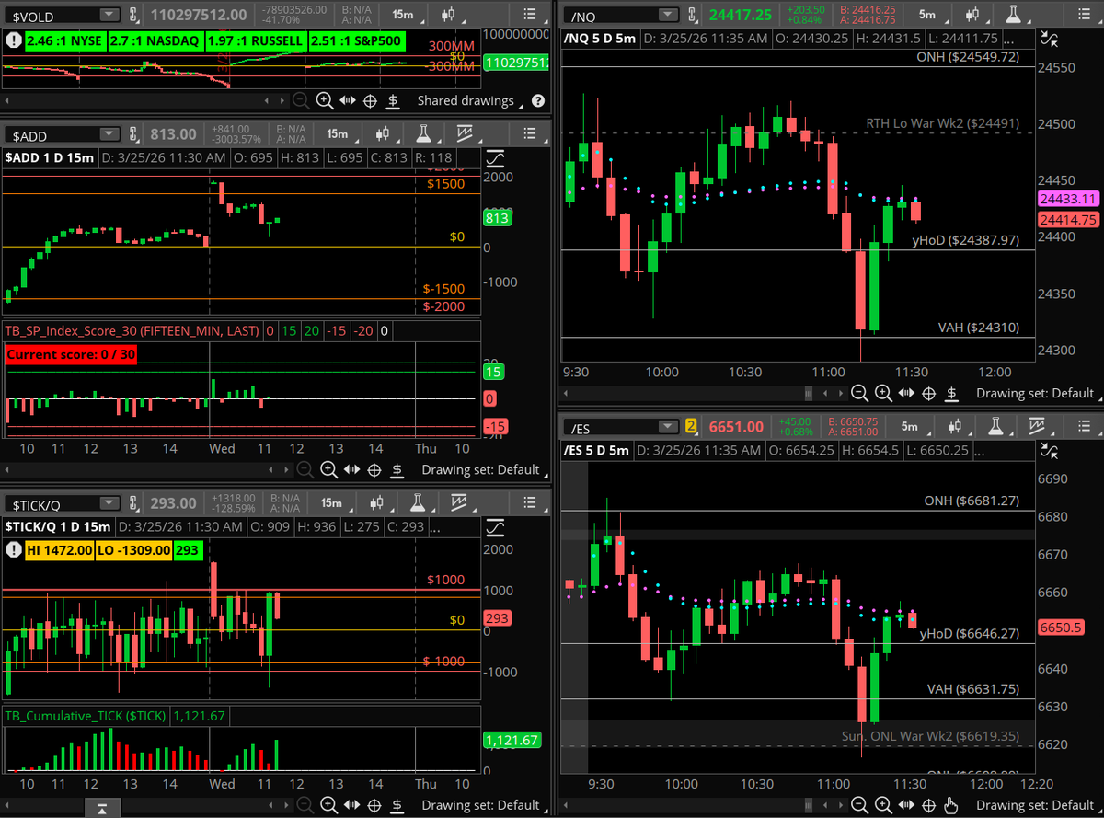Click the 15m timeframe button in $TICK/Q panel
1104x818 pixels.
point(332,503)
